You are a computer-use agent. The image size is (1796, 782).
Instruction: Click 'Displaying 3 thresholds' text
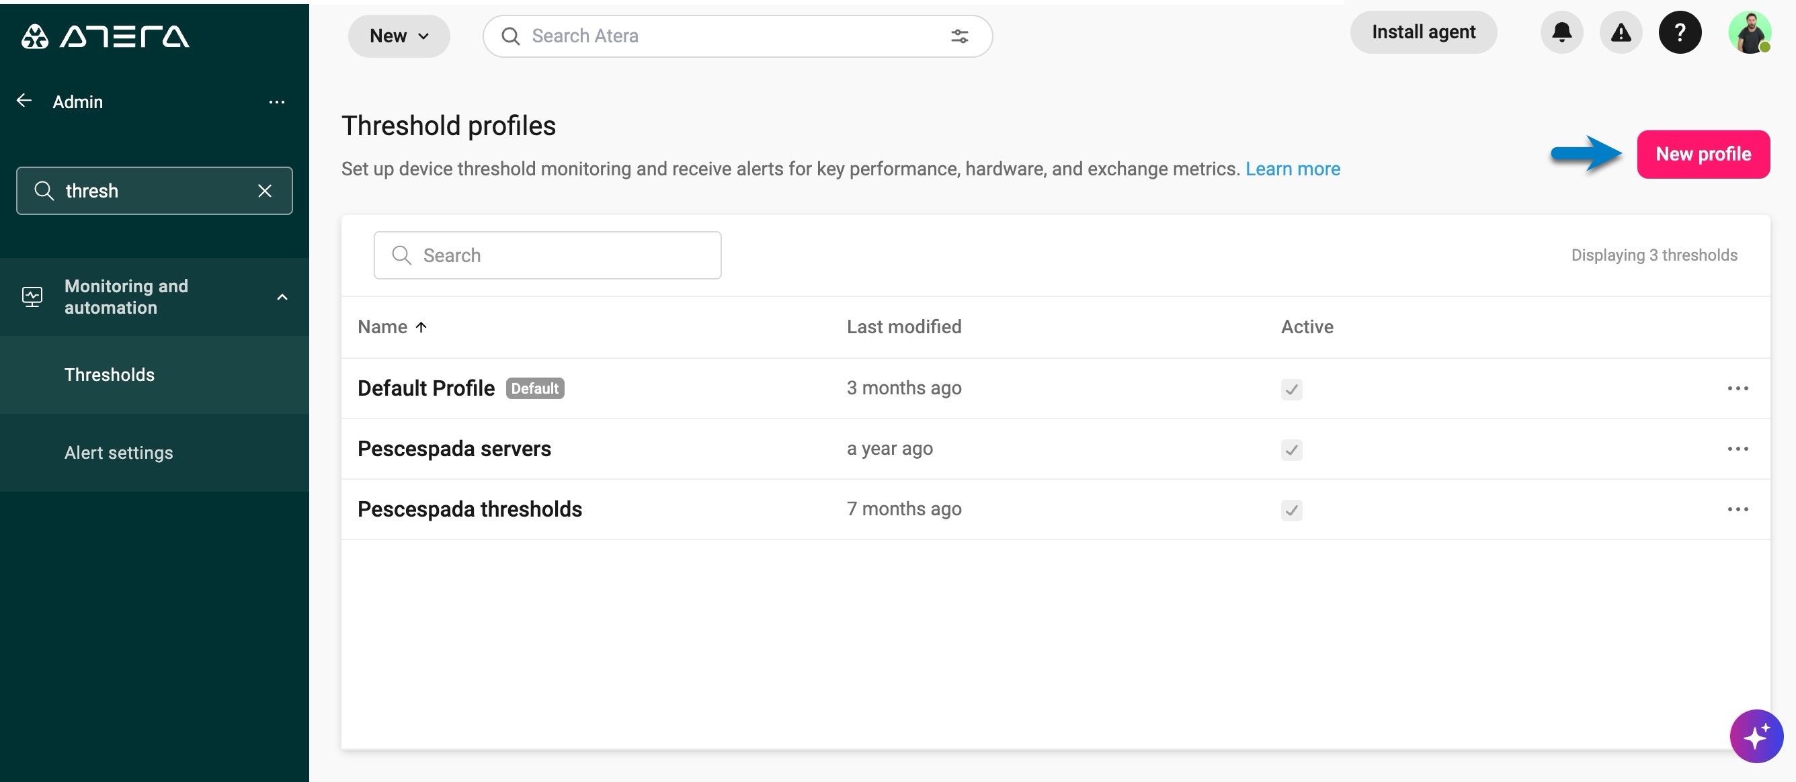[1654, 255]
